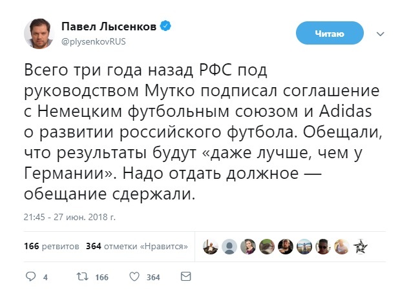The width and height of the screenshot is (411, 297).
Task: Show the 166 ретвитов list
Action: [x=52, y=246]
